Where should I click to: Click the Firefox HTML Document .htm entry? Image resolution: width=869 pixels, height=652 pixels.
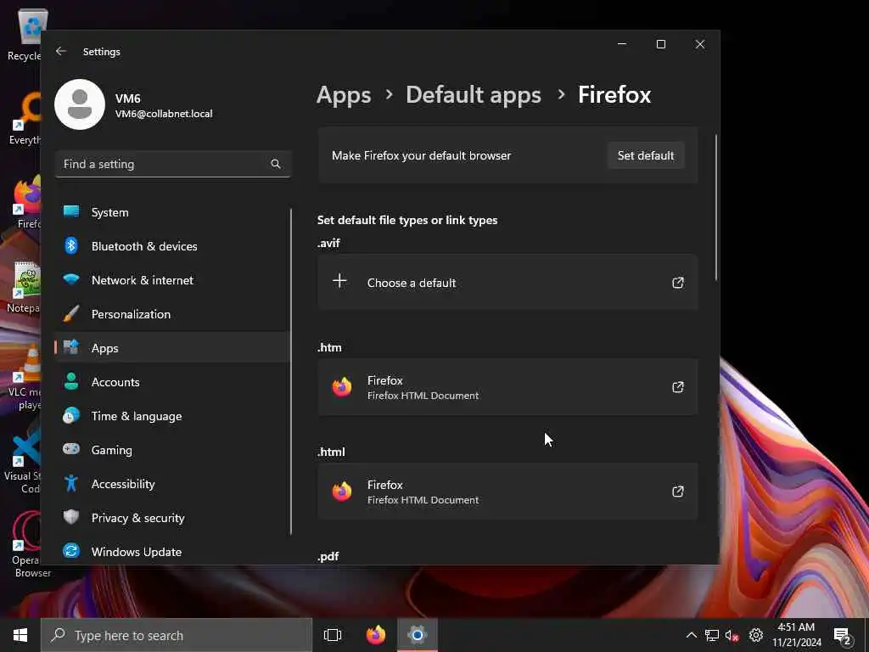[x=507, y=387]
